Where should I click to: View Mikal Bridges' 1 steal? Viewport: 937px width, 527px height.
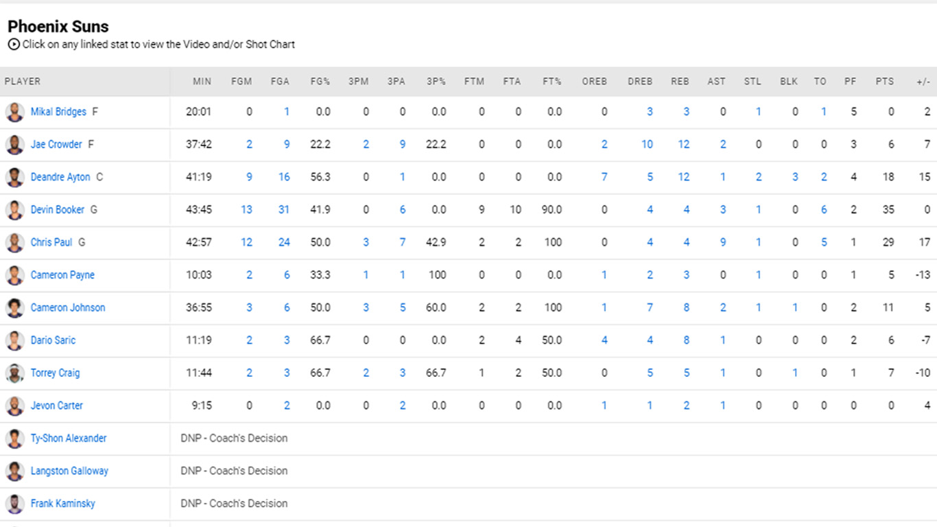point(759,112)
